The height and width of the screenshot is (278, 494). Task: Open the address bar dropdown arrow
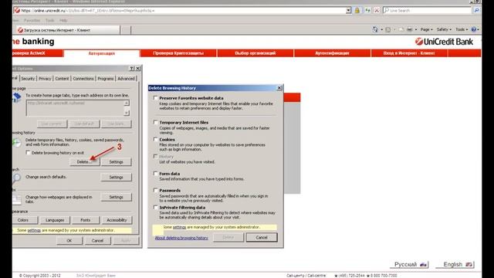348,10
